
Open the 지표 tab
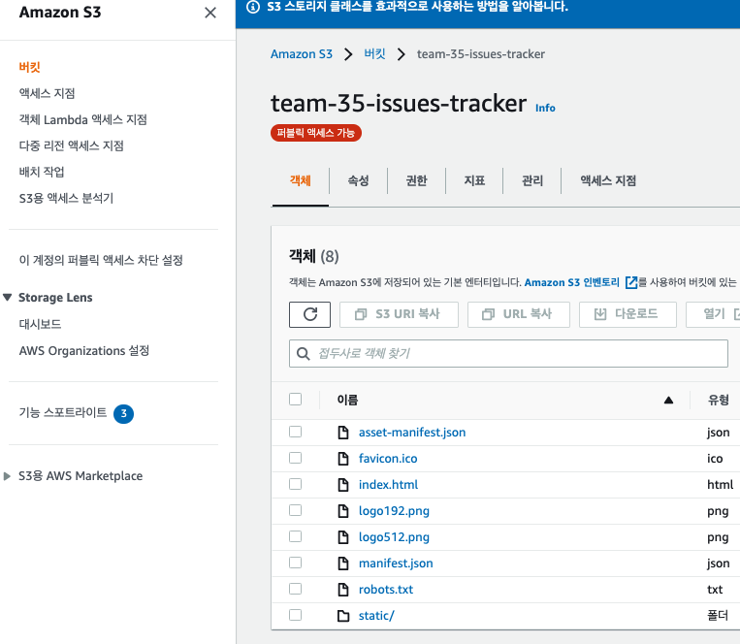pos(474,180)
